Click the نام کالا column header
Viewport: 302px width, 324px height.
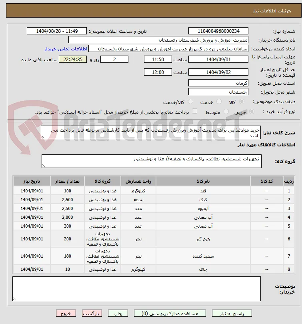click(203, 181)
